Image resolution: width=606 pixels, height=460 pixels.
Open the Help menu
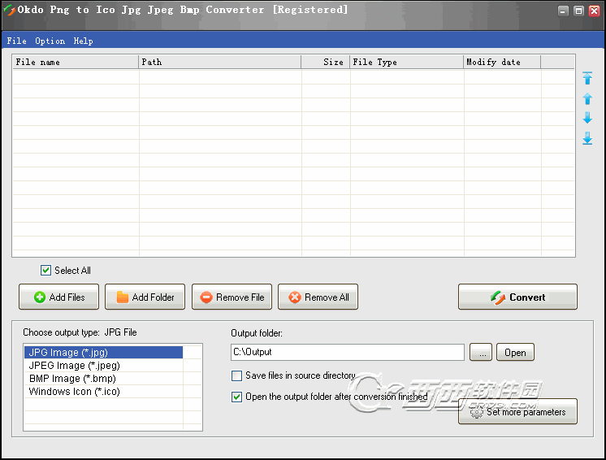[x=83, y=41]
